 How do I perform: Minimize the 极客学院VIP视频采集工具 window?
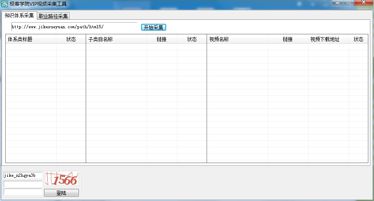click(x=338, y=3)
